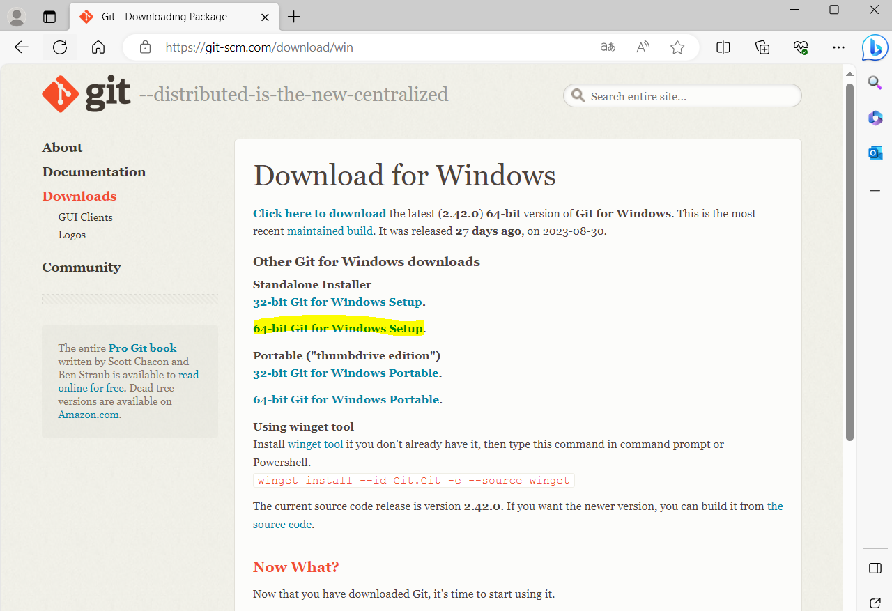Open link in external window icon

(875, 602)
